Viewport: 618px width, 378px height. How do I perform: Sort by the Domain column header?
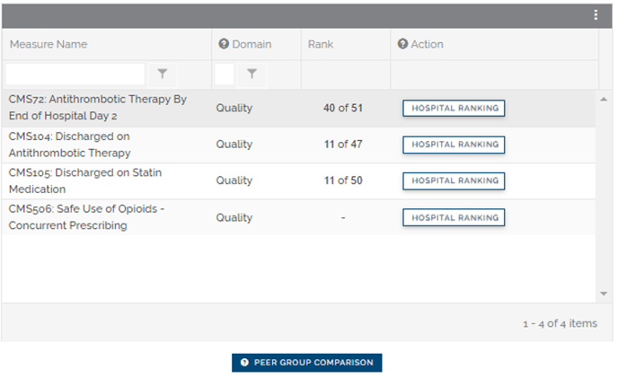coord(252,44)
